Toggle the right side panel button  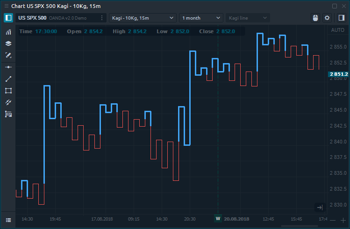[341, 18]
